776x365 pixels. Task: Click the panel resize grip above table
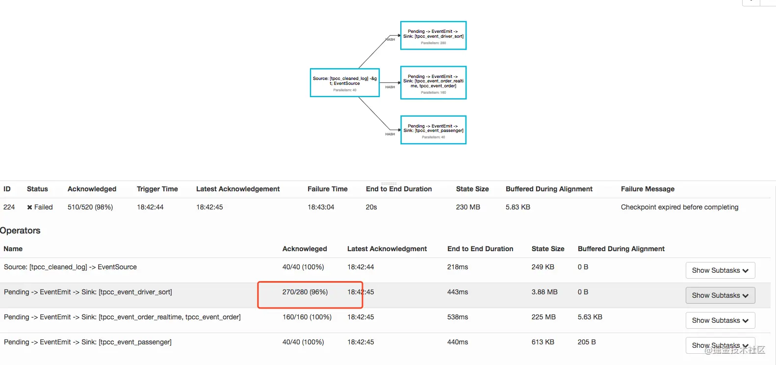tap(389, 183)
